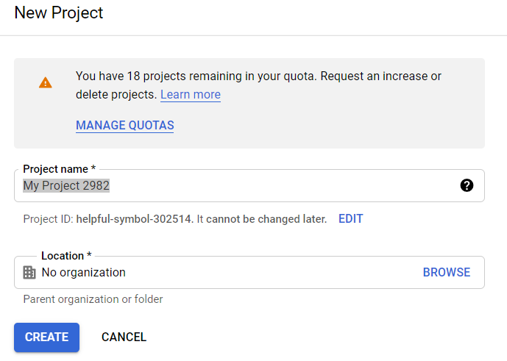Click the 'Project name *' field label

(60, 169)
